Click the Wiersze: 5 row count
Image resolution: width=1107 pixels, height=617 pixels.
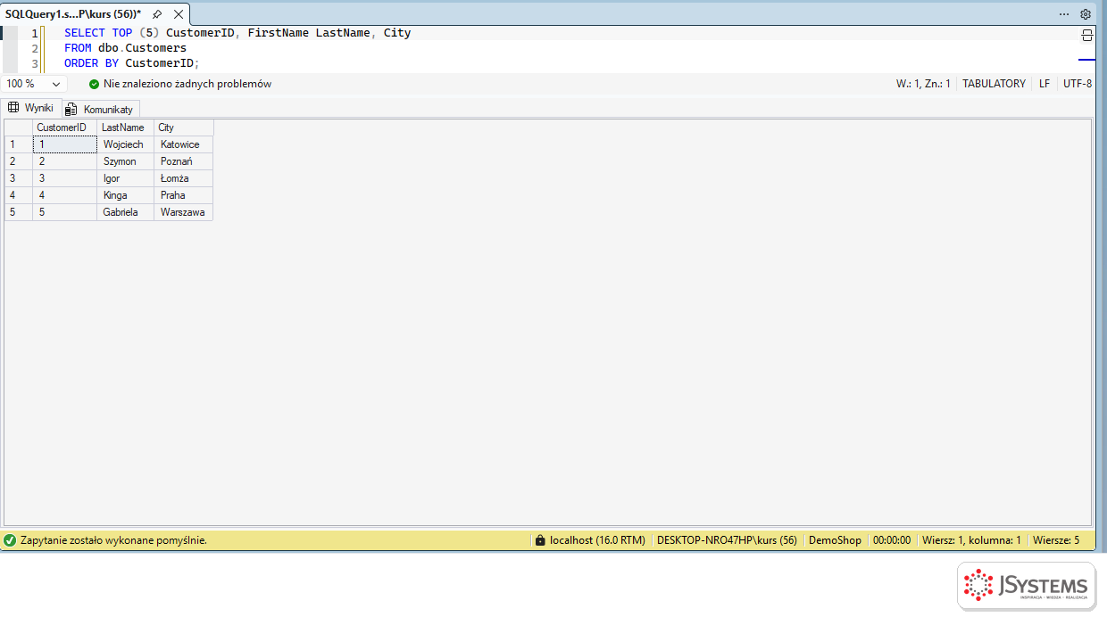1056,540
